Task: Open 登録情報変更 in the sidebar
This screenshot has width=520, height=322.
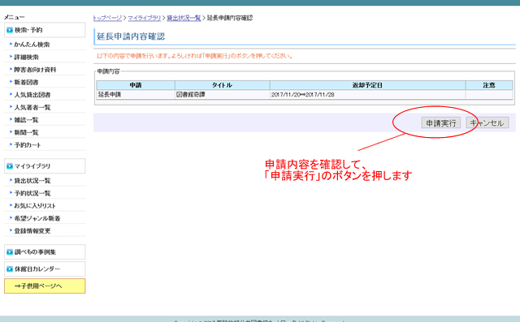Action: (32, 231)
